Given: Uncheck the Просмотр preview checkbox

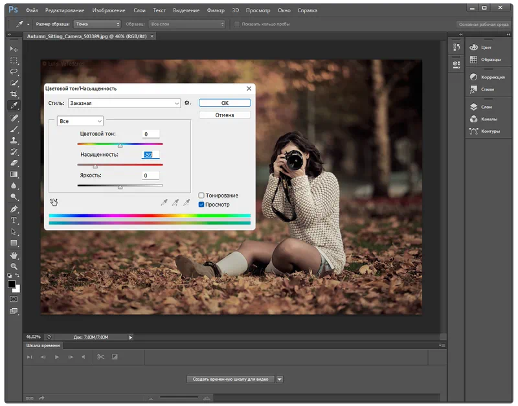Looking at the screenshot, I should (x=202, y=205).
